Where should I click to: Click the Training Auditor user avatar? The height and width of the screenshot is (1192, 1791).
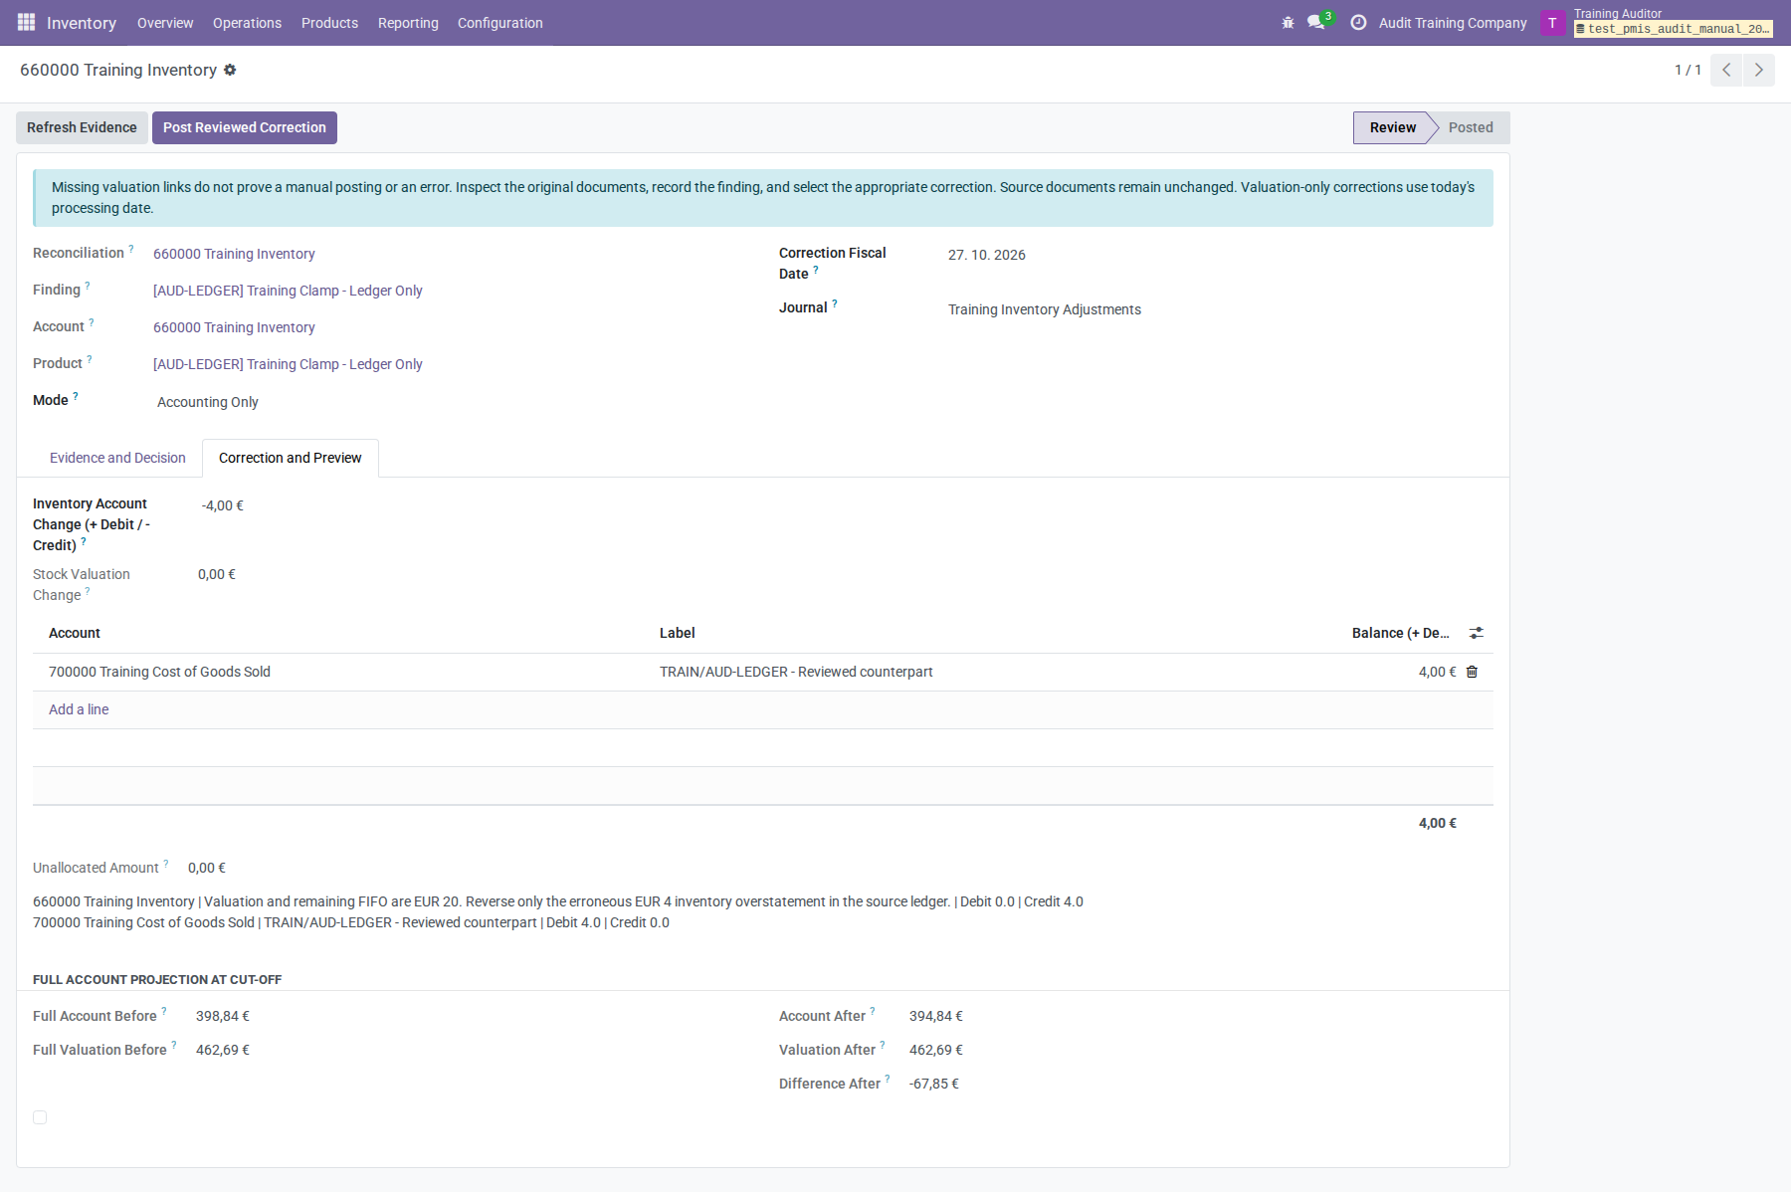pyautogui.click(x=1552, y=22)
